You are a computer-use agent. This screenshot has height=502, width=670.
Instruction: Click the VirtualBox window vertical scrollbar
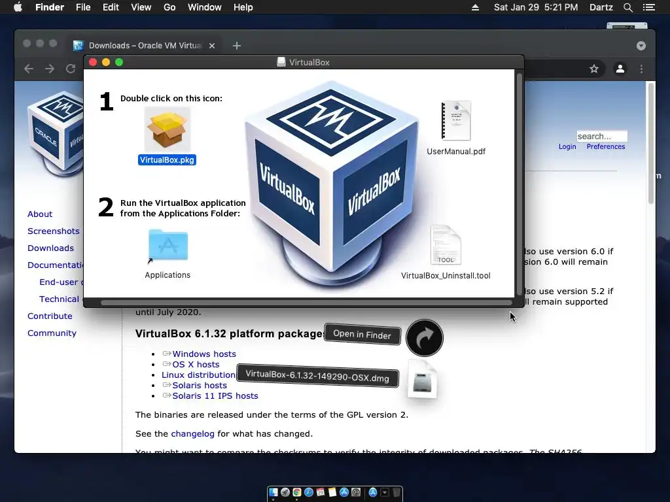[x=520, y=184]
